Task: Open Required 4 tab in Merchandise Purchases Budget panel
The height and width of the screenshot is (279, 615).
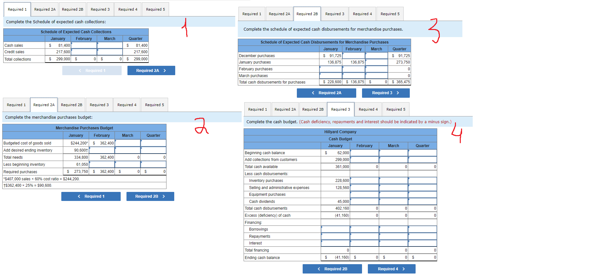Action: (x=127, y=105)
